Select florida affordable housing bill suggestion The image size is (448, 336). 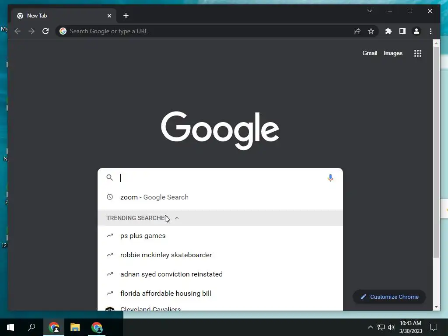click(220, 293)
